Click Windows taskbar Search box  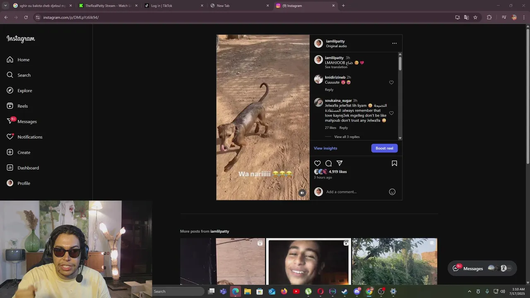tap(178, 291)
